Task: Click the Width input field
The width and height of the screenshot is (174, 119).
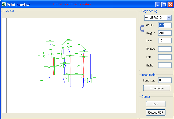Action: [165, 25]
